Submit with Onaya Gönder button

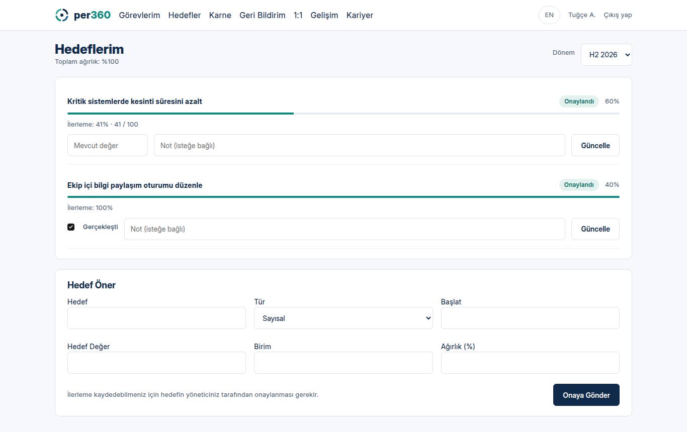[x=586, y=395]
